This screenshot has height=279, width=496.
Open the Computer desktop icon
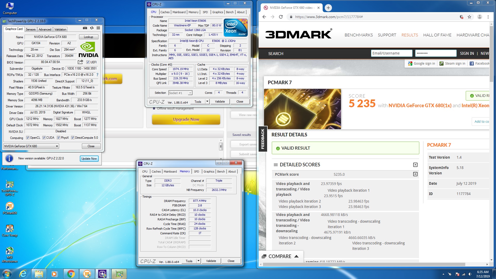(10, 8)
